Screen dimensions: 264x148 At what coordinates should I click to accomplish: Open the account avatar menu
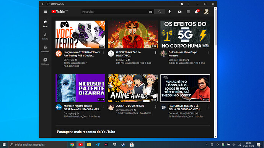(x=207, y=12)
